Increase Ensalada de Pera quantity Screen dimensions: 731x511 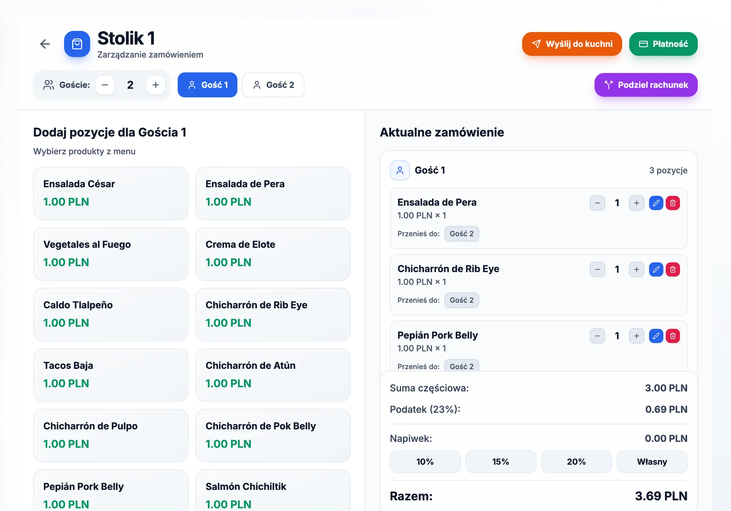click(636, 203)
